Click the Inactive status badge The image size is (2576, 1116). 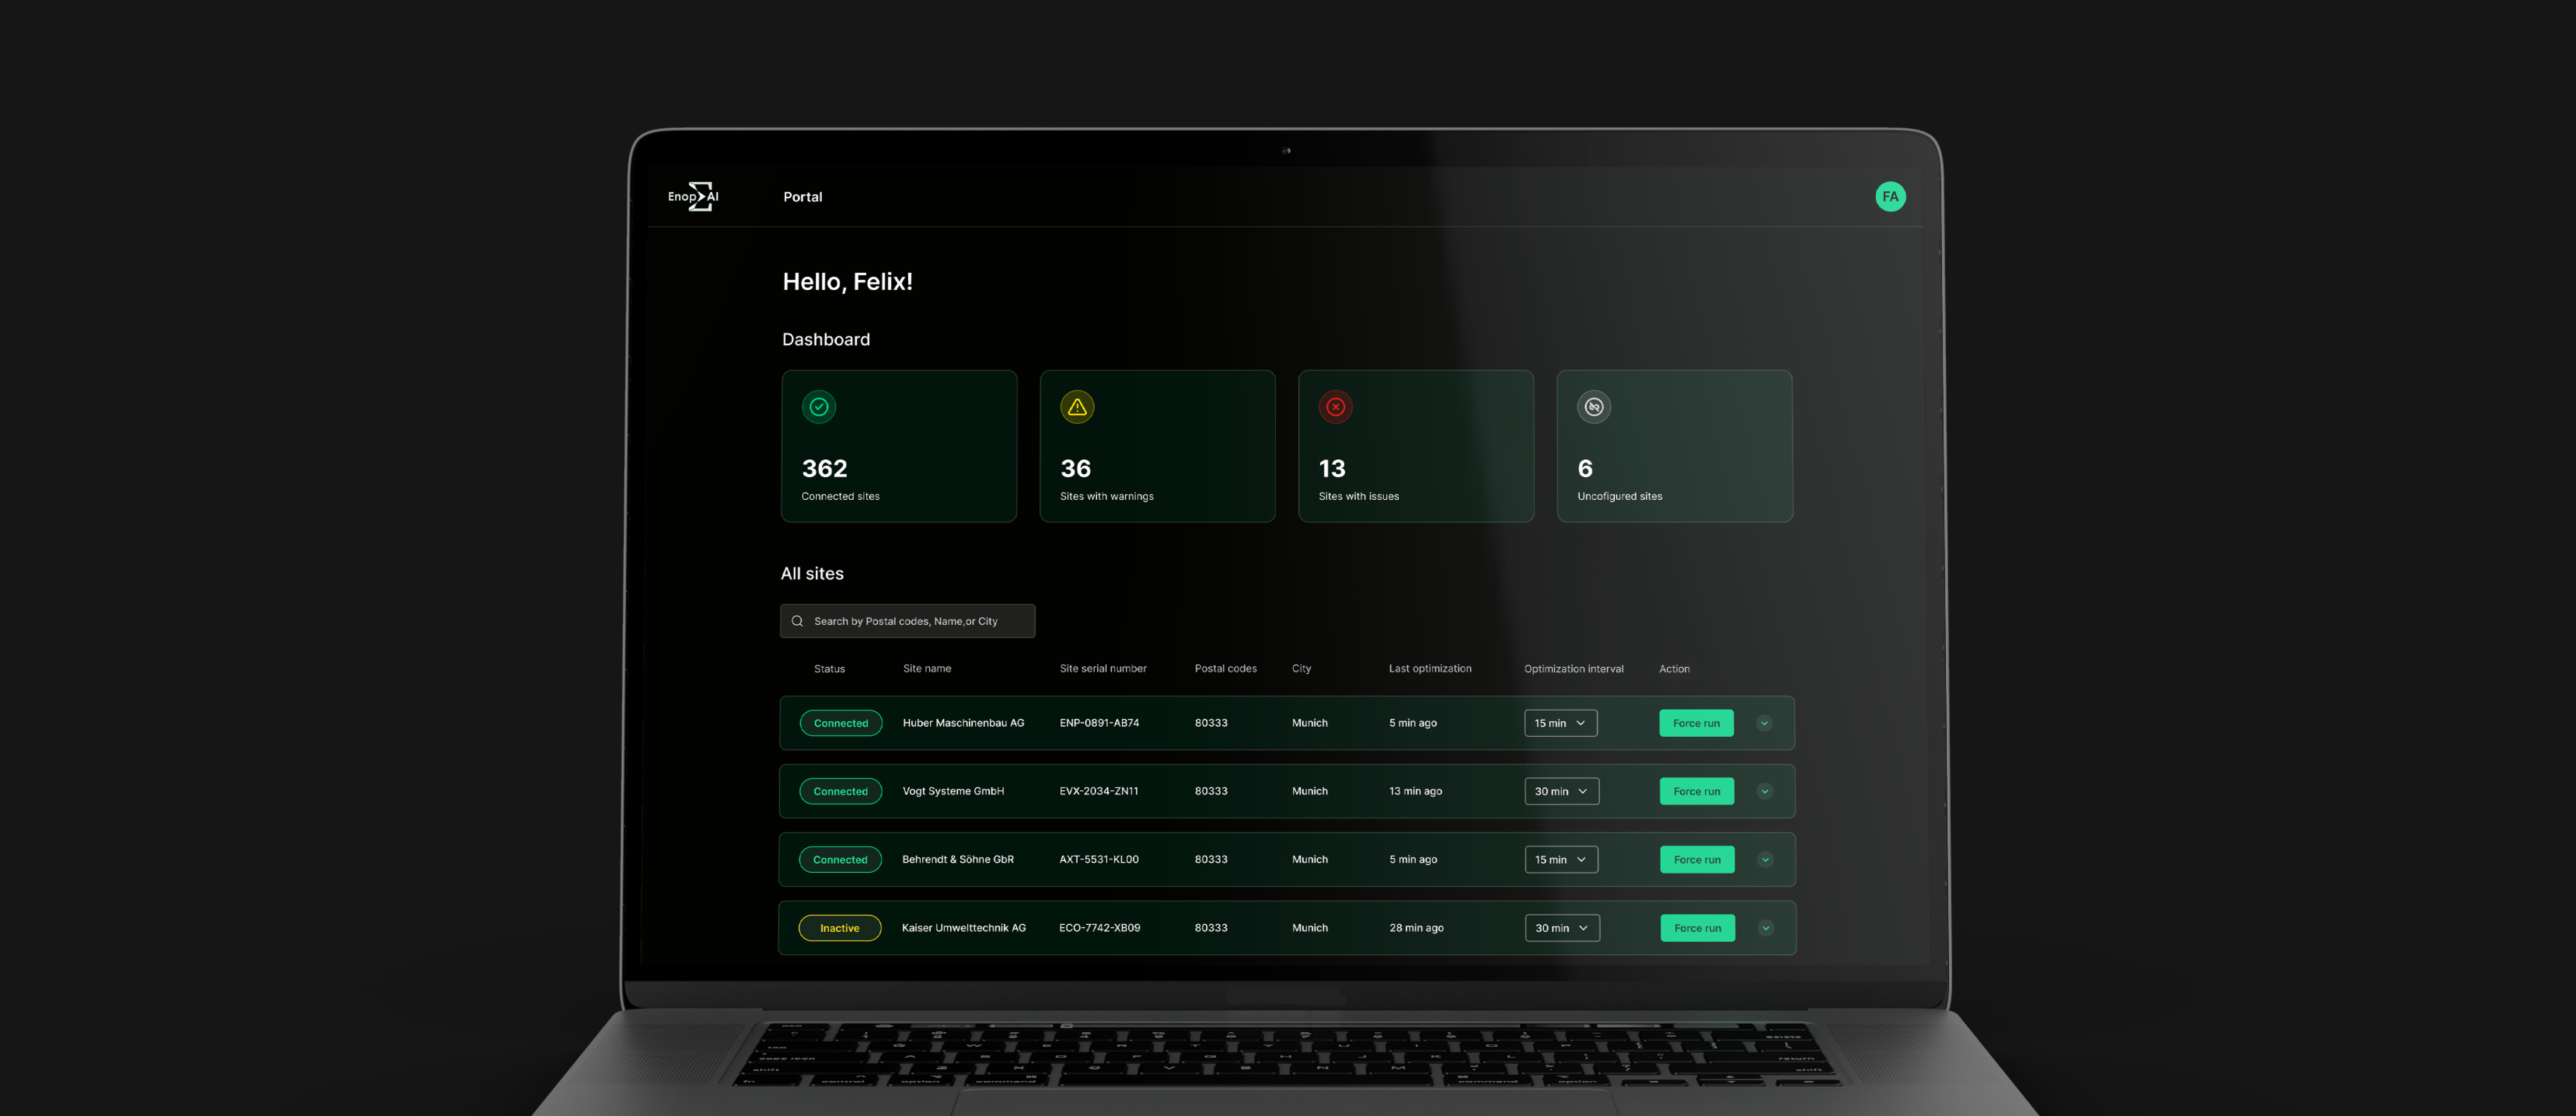point(839,928)
